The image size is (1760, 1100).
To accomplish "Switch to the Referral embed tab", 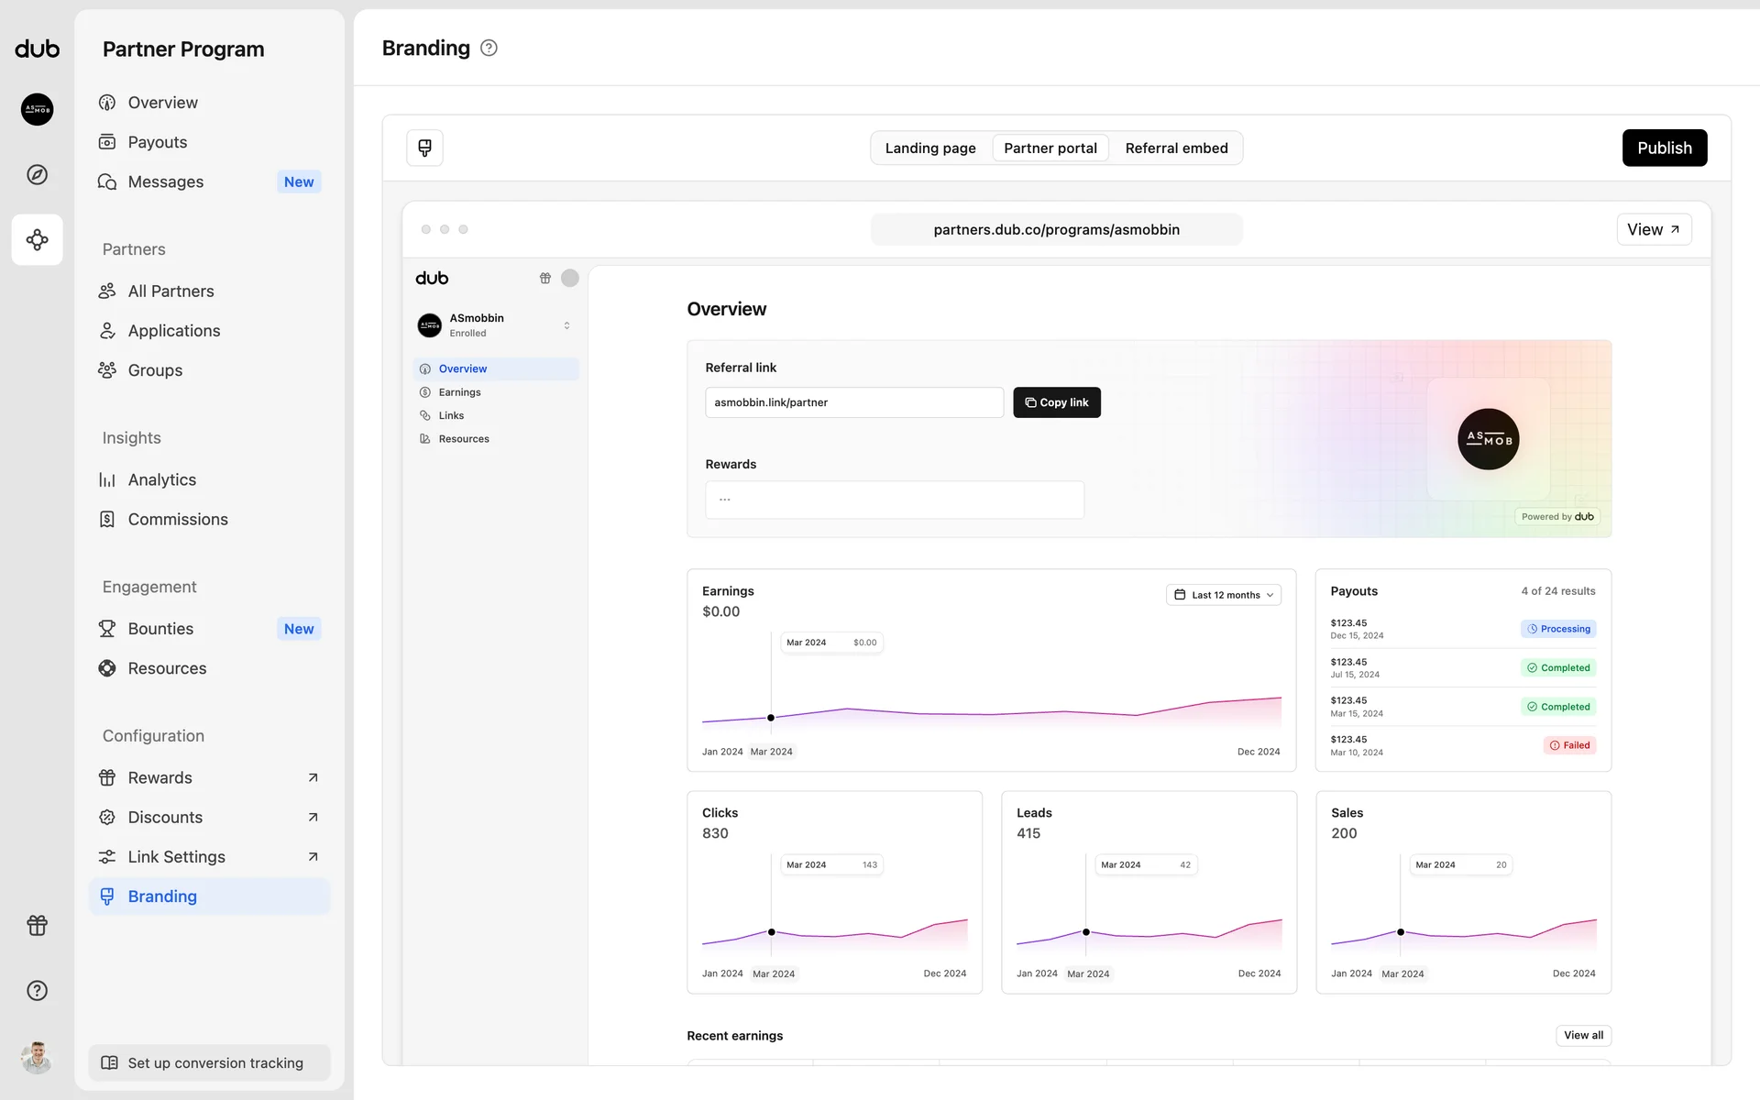I will point(1176,148).
